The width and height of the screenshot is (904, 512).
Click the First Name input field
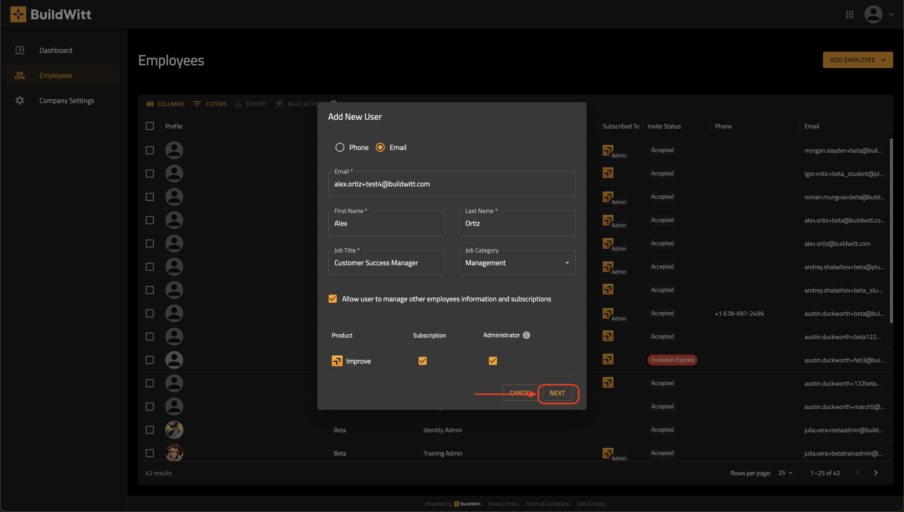point(386,223)
